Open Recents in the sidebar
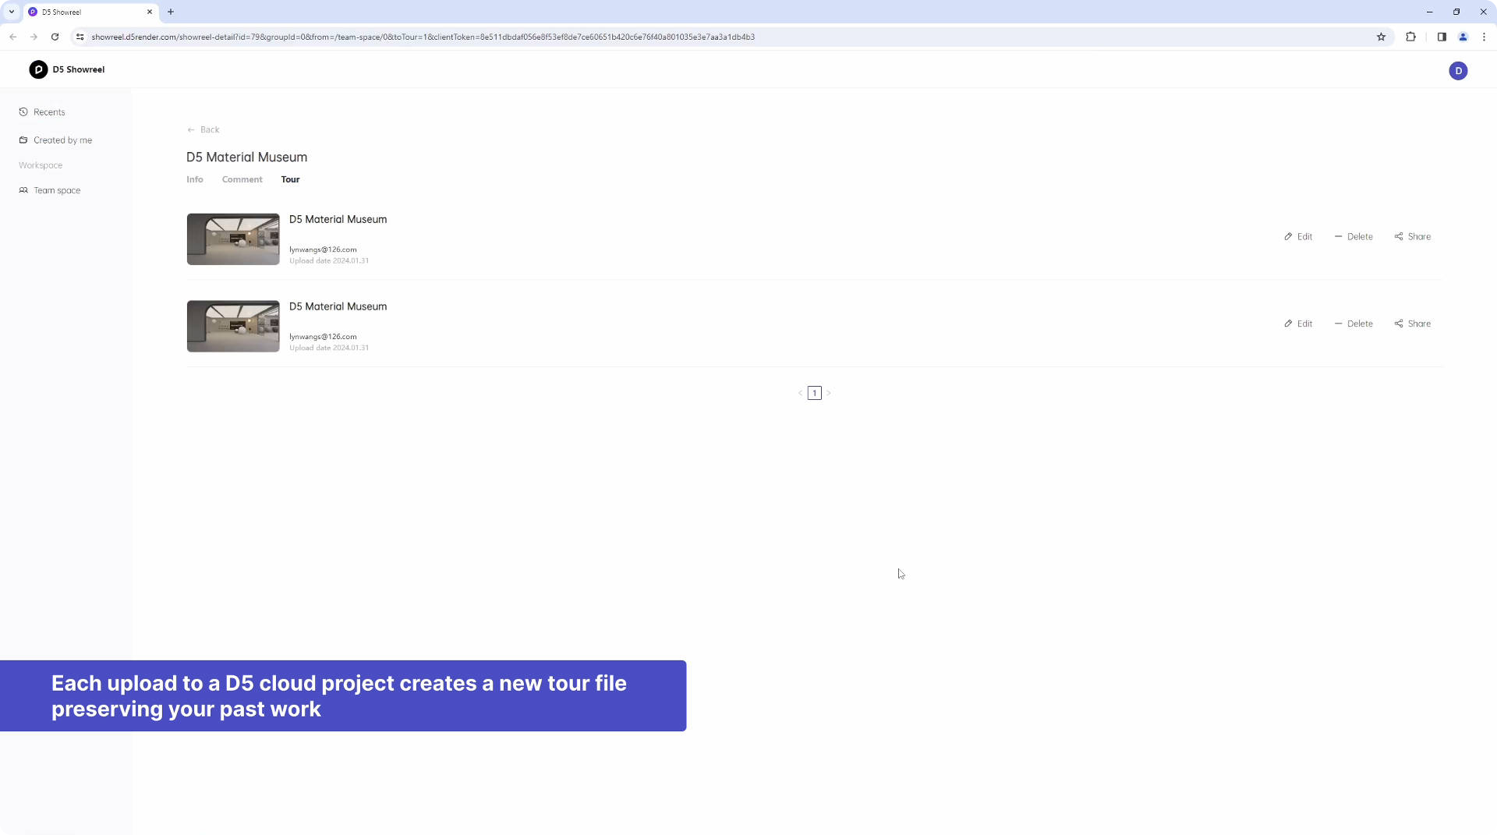The image size is (1497, 835). click(x=42, y=112)
